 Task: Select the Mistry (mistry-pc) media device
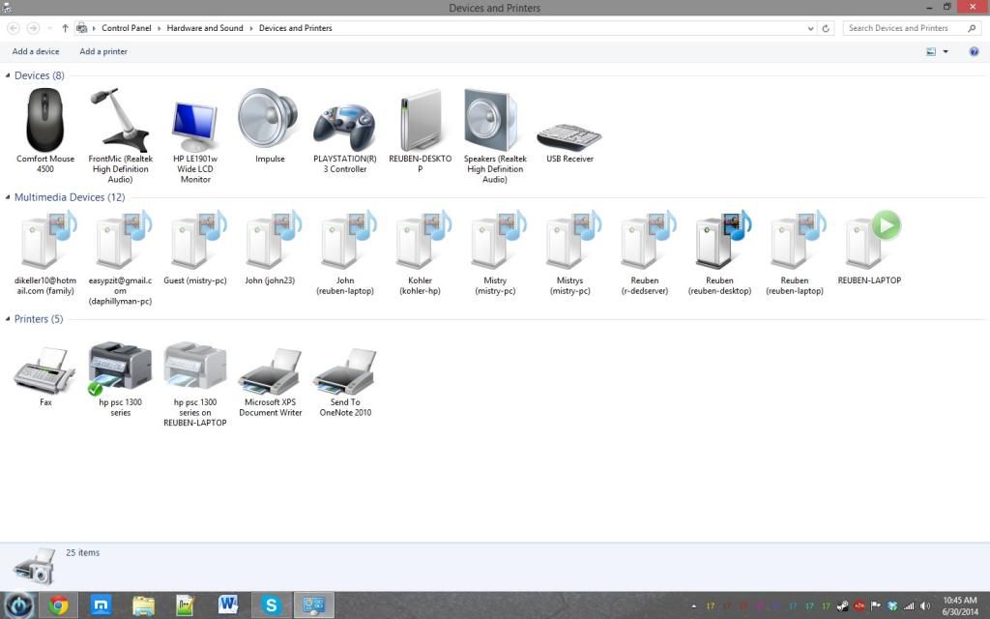click(495, 252)
